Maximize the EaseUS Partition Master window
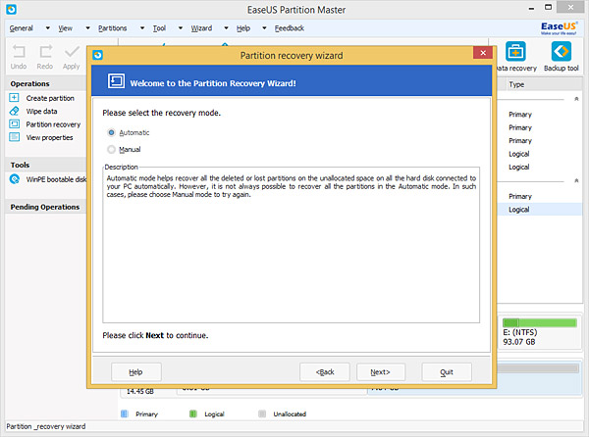 [549, 7]
